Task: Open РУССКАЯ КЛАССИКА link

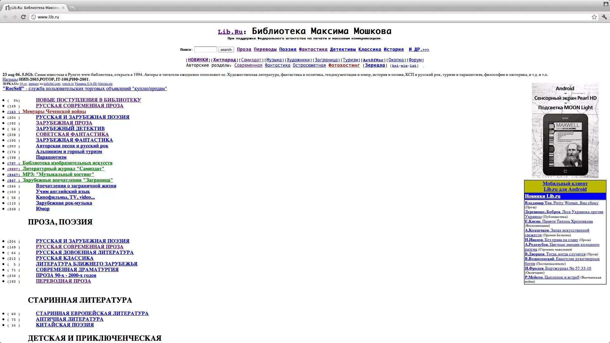Action: (64, 258)
